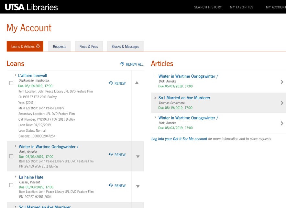Expand details for the La haine Hate loan
This screenshot has width=286, height=208.
[x=138, y=186]
